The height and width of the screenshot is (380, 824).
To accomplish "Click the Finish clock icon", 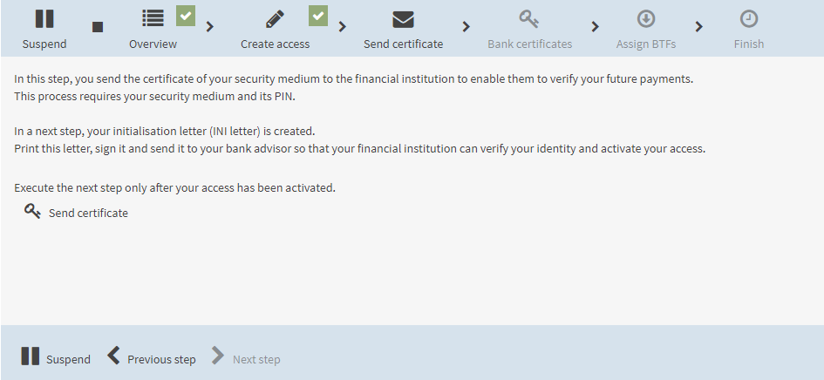I will [x=749, y=19].
